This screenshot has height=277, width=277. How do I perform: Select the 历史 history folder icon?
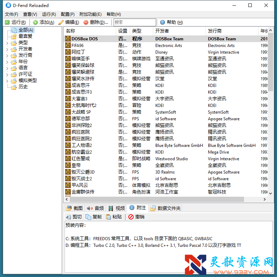tap(14, 87)
